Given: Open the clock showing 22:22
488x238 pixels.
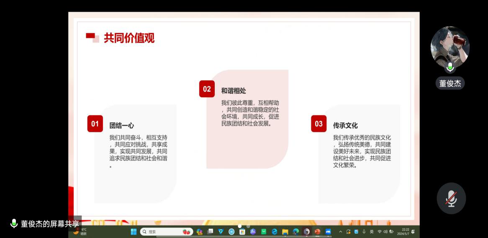Looking at the screenshot, I should point(405,232).
